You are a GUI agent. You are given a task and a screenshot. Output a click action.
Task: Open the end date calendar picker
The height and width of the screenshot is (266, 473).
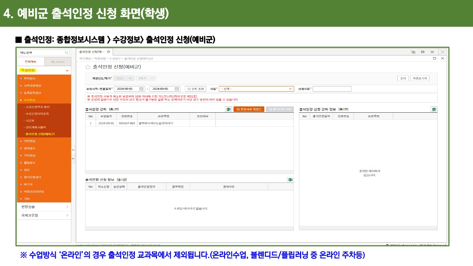[x=177, y=89]
